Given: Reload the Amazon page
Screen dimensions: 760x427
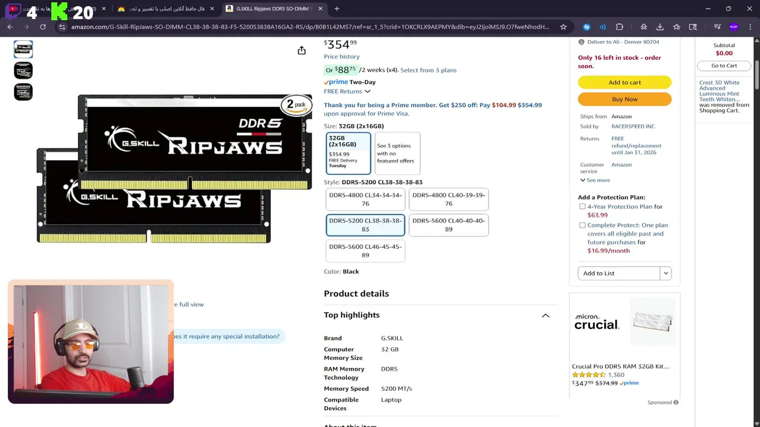Looking at the screenshot, I should pyautogui.click(x=43, y=27).
